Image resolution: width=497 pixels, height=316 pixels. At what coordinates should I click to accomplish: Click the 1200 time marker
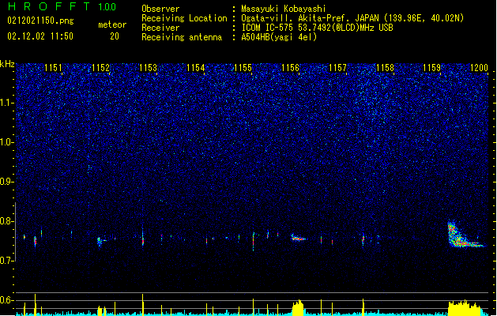479,68
